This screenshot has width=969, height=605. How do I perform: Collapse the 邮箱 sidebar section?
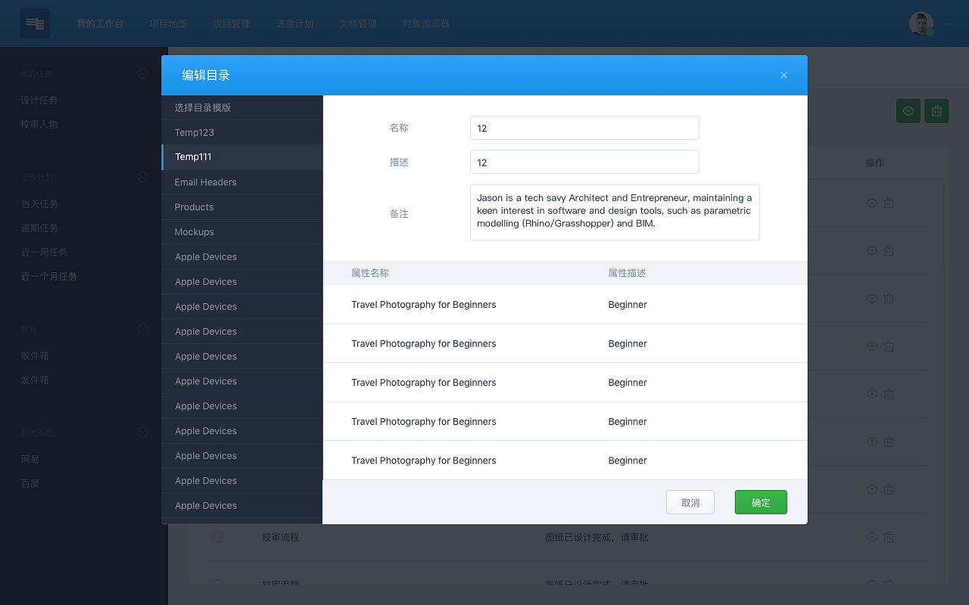coord(142,329)
